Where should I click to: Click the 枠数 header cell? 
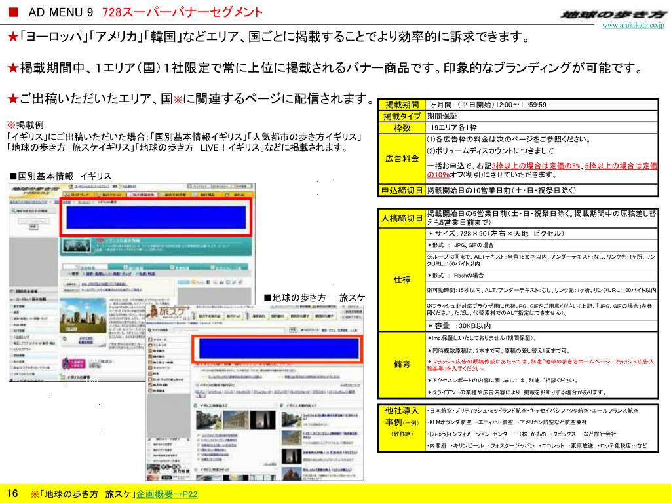402,128
